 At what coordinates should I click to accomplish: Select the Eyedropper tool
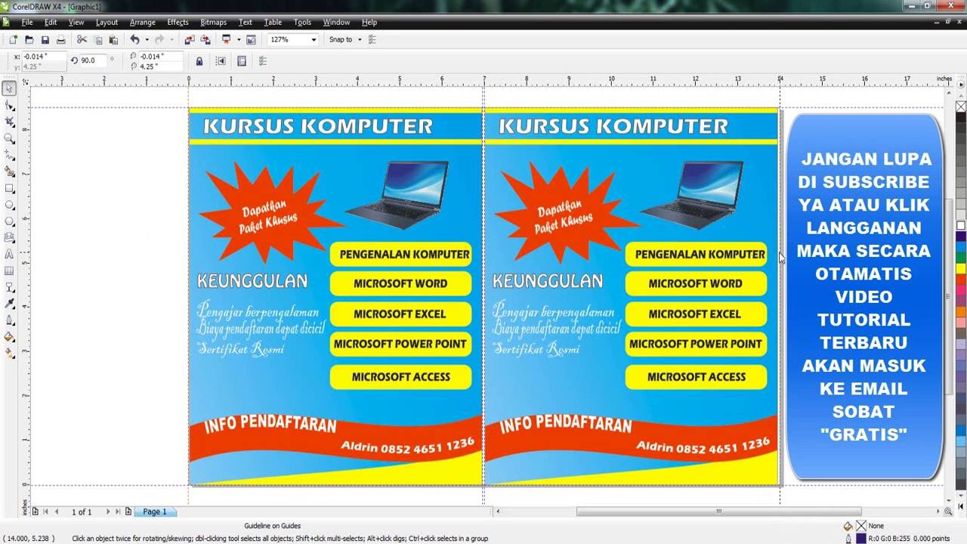9,304
